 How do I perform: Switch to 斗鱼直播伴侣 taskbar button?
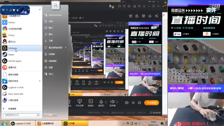click(48, 123)
